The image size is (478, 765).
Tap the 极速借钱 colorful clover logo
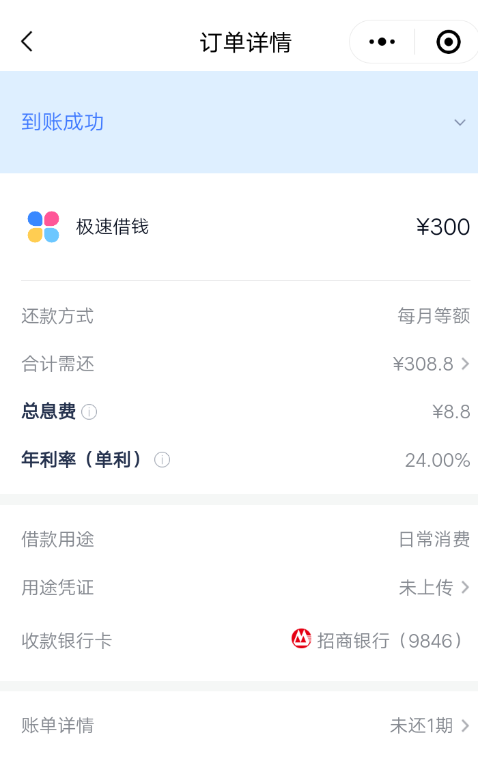point(43,227)
